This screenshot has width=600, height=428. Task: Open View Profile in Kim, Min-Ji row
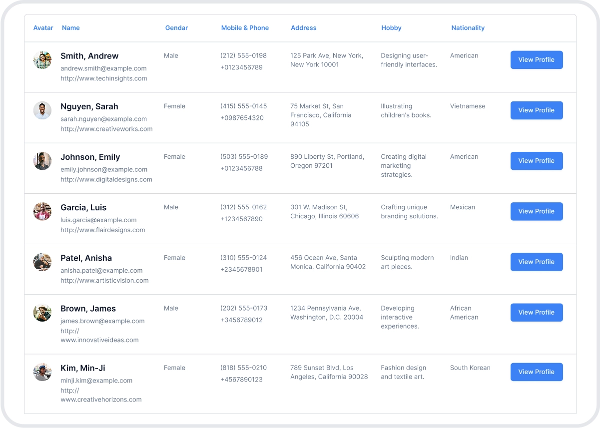point(536,372)
